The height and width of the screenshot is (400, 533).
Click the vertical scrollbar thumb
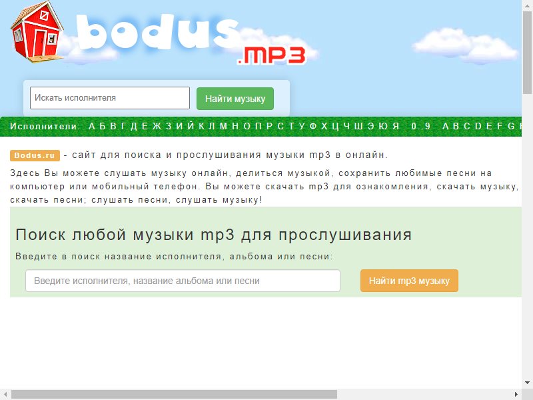527,52
